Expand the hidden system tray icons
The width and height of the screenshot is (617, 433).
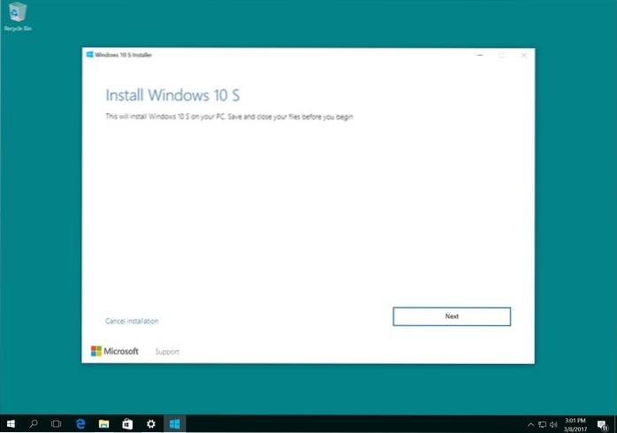530,425
